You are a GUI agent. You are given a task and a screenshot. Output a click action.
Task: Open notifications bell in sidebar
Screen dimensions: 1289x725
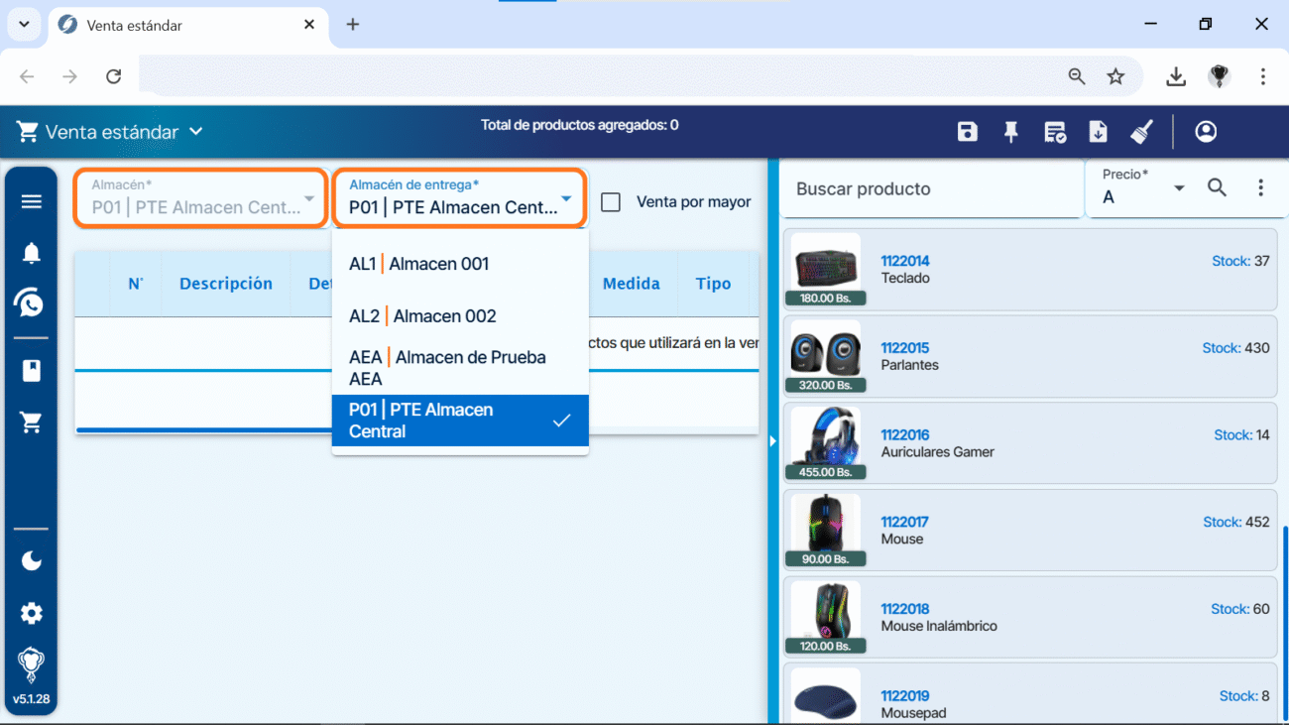point(32,253)
